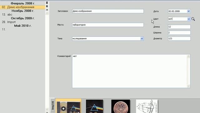The height and width of the screenshot is (113, 200).
Task: Click the single up-arrow list scroll icon
Action: click(47, 10)
